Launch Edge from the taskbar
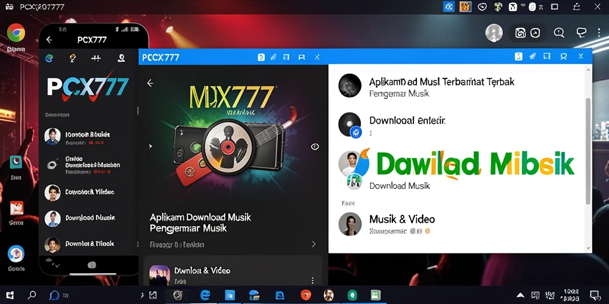The image size is (609, 304). click(205, 295)
